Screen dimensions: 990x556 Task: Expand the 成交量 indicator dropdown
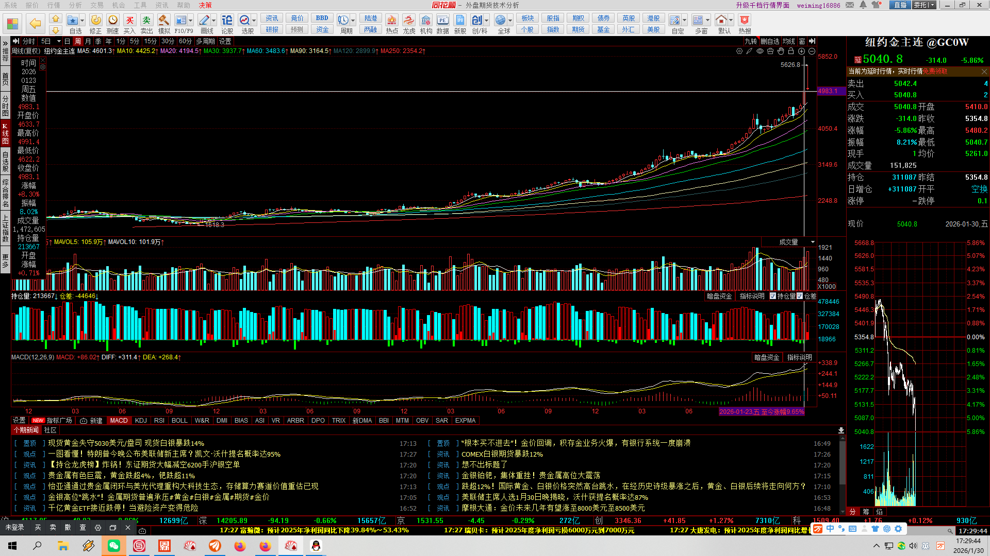pyautogui.click(x=813, y=242)
